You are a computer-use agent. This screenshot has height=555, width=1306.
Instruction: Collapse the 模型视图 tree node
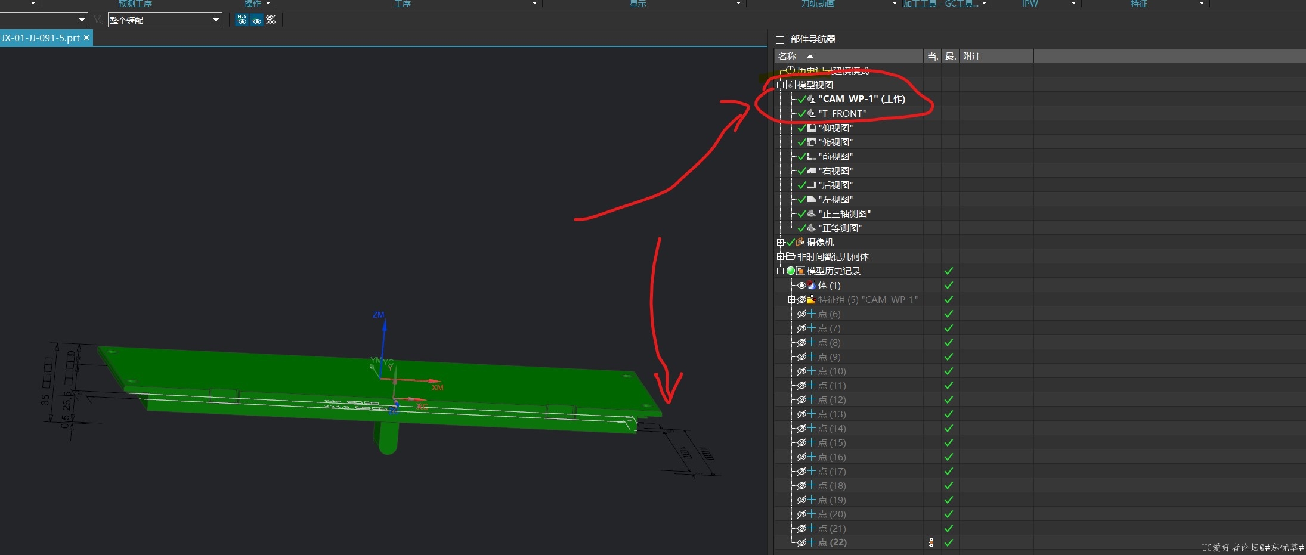pos(780,85)
